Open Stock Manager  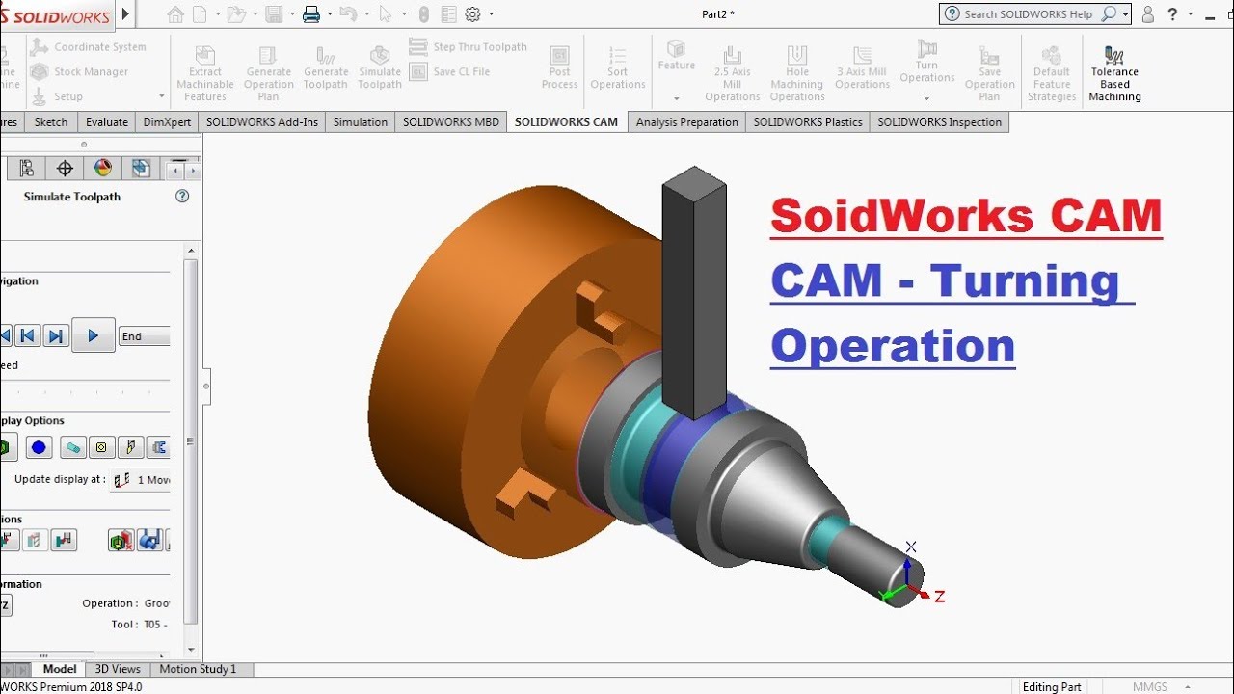tap(79, 71)
